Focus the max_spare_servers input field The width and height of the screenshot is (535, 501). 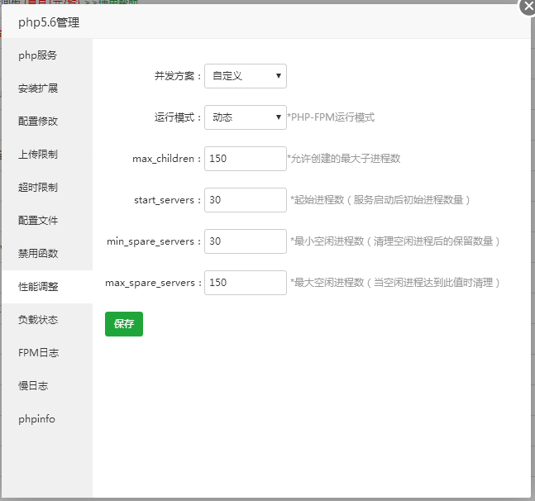click(246, 283)
